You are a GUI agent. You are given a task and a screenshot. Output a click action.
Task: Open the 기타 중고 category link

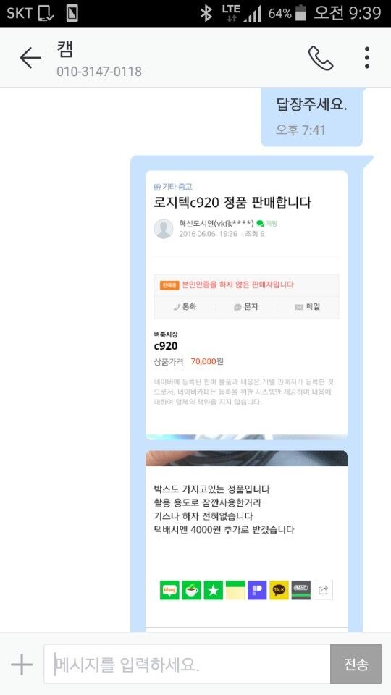pos(173,187)
